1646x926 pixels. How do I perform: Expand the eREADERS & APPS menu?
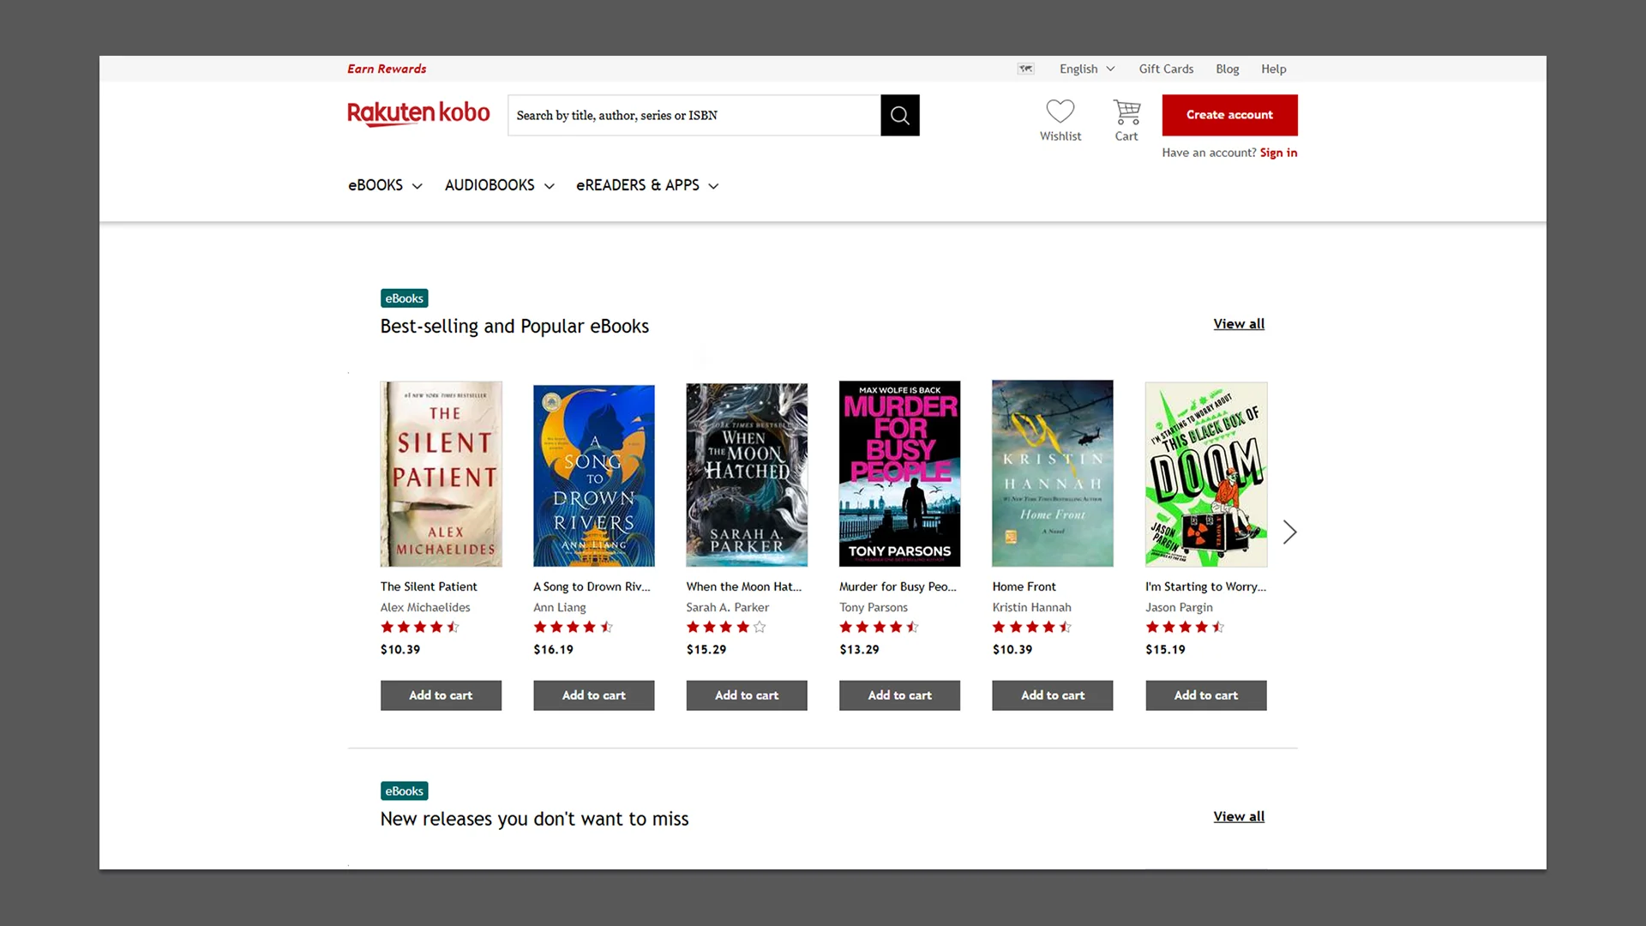pos(647,185)
